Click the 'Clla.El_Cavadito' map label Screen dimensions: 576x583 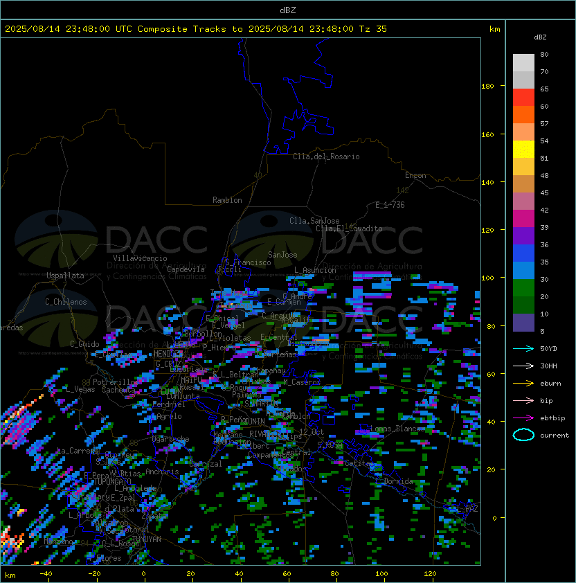pyautogui.click(x=349, y=228)
